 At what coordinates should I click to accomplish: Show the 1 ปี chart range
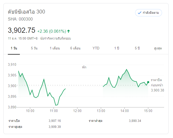click(117, 48)
